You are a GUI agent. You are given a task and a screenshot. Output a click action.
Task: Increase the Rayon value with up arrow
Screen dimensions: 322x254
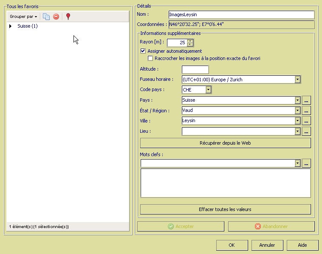tap(190, 41)
